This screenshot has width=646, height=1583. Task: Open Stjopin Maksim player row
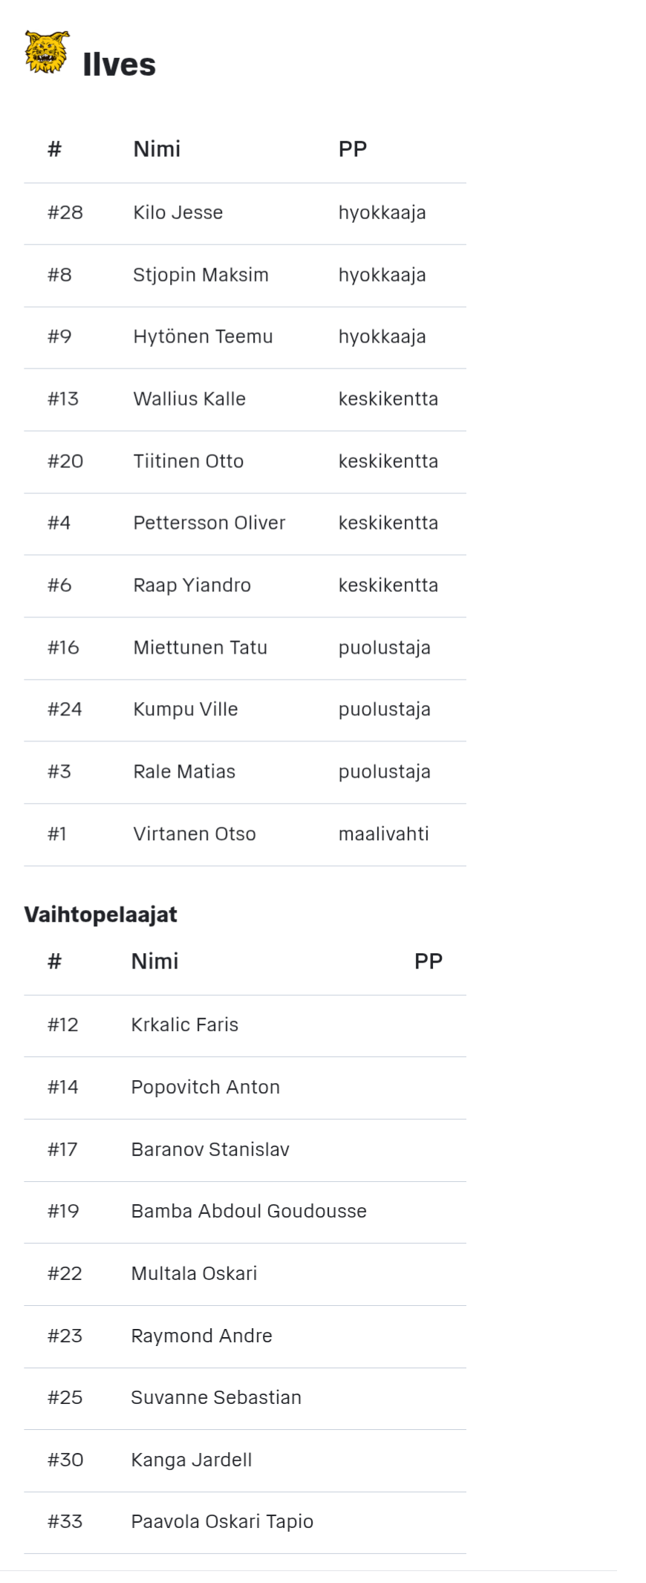245,276
